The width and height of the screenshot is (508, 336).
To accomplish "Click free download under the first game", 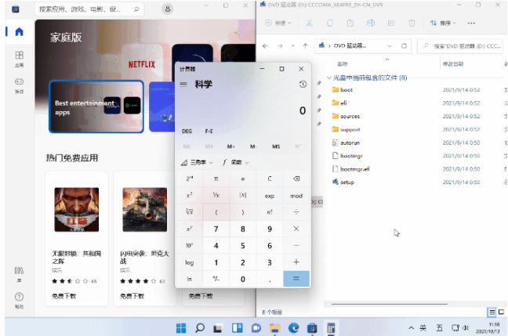I will tap(63, 296).
